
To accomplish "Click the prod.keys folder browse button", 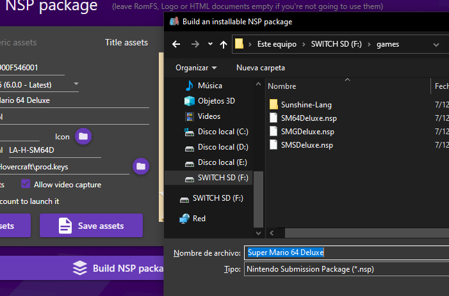I will (141, 166).
